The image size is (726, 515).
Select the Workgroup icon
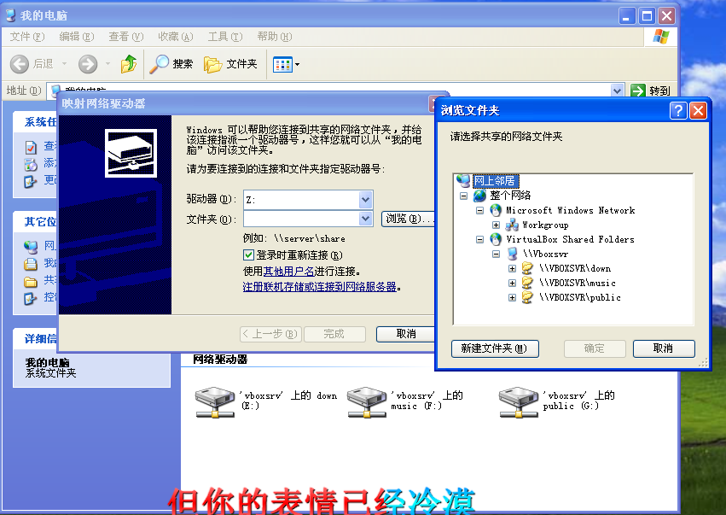[512, 225]
